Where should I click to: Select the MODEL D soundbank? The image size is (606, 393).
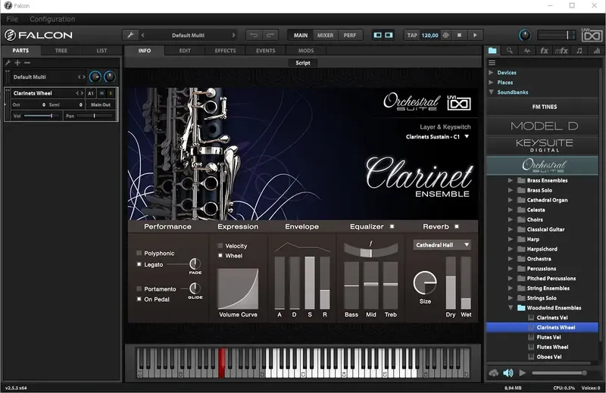544,126
